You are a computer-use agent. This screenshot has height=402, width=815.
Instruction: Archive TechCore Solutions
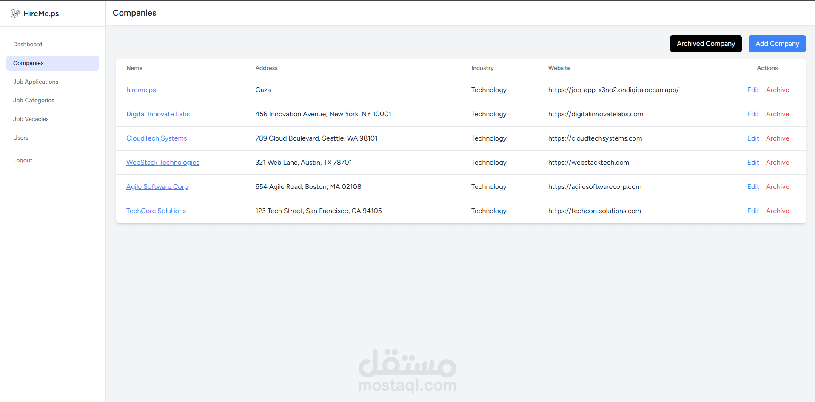pyautogui.click(x=778, y=211)
